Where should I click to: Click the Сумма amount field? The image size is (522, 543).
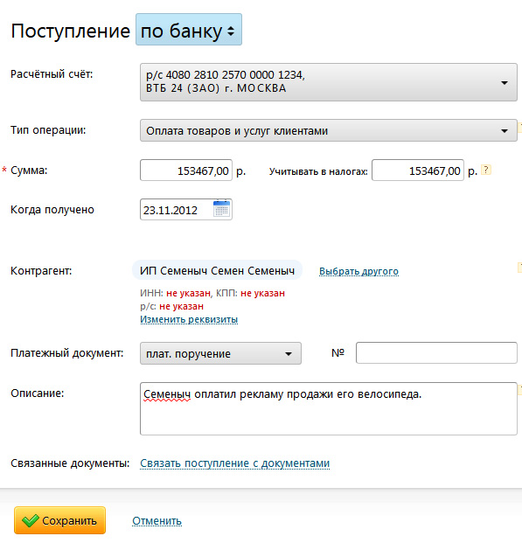[186, 170]
